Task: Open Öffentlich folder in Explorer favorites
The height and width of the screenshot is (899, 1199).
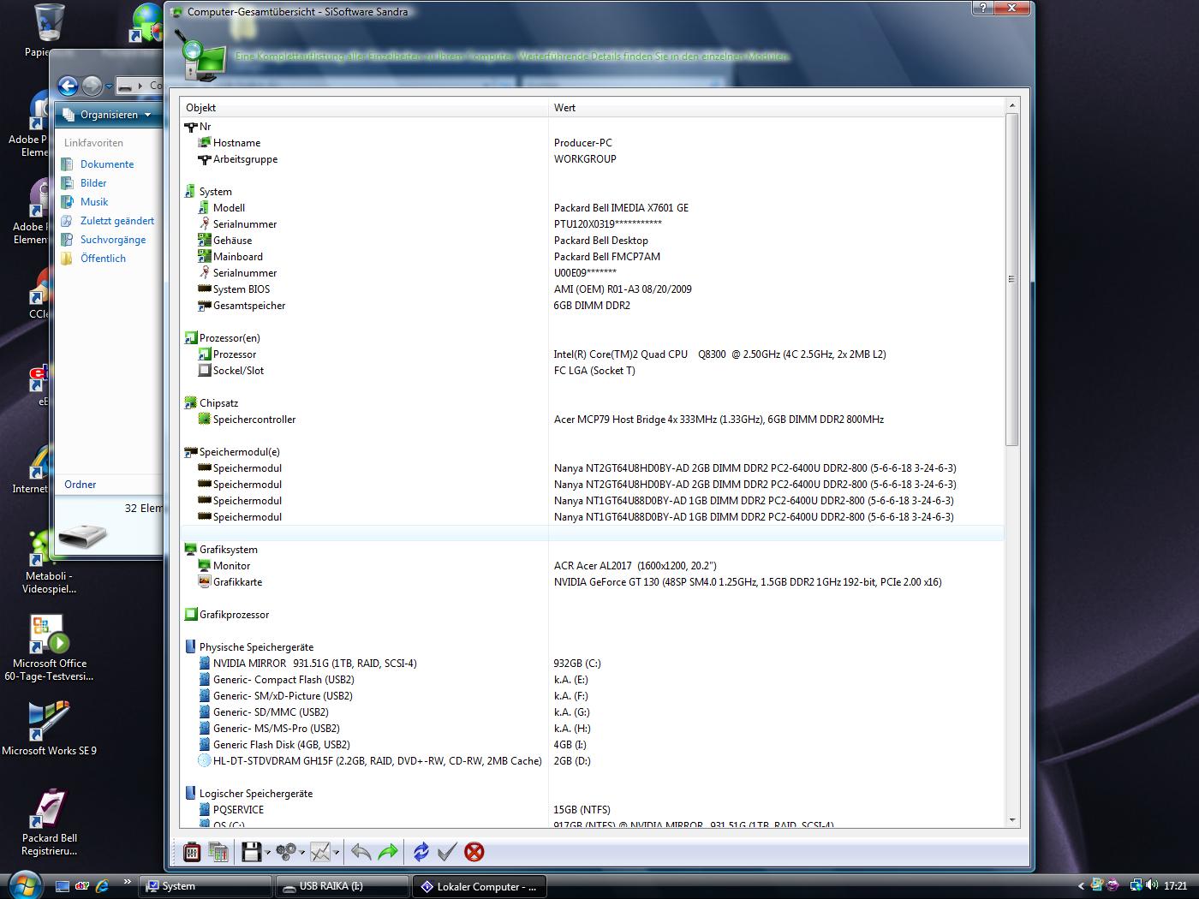Action: click(x=103, y=259)
